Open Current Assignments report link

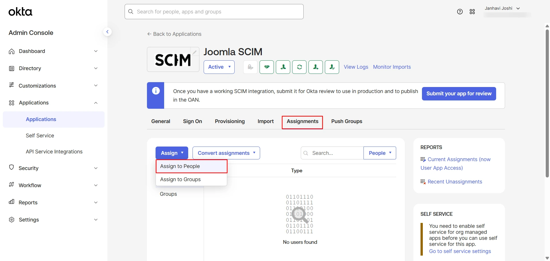tap(455, 164)
